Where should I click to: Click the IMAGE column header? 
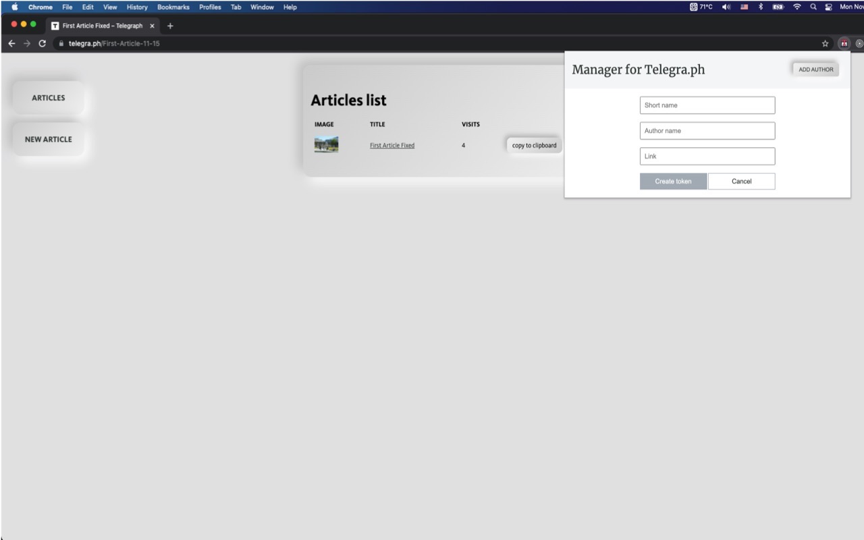(x=324, y=124)
